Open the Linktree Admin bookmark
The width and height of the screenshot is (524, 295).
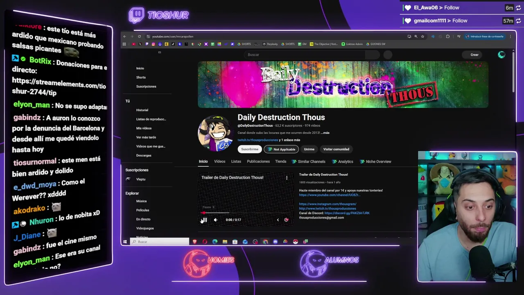(x=352, y=44)
